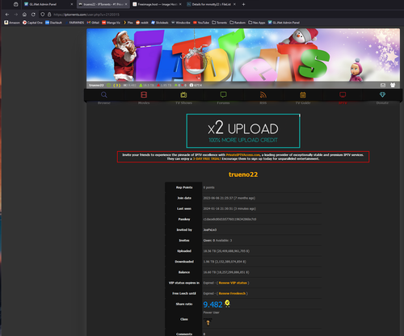Click the 3-DAY FREE TRIAL text

tap(207, 159)
